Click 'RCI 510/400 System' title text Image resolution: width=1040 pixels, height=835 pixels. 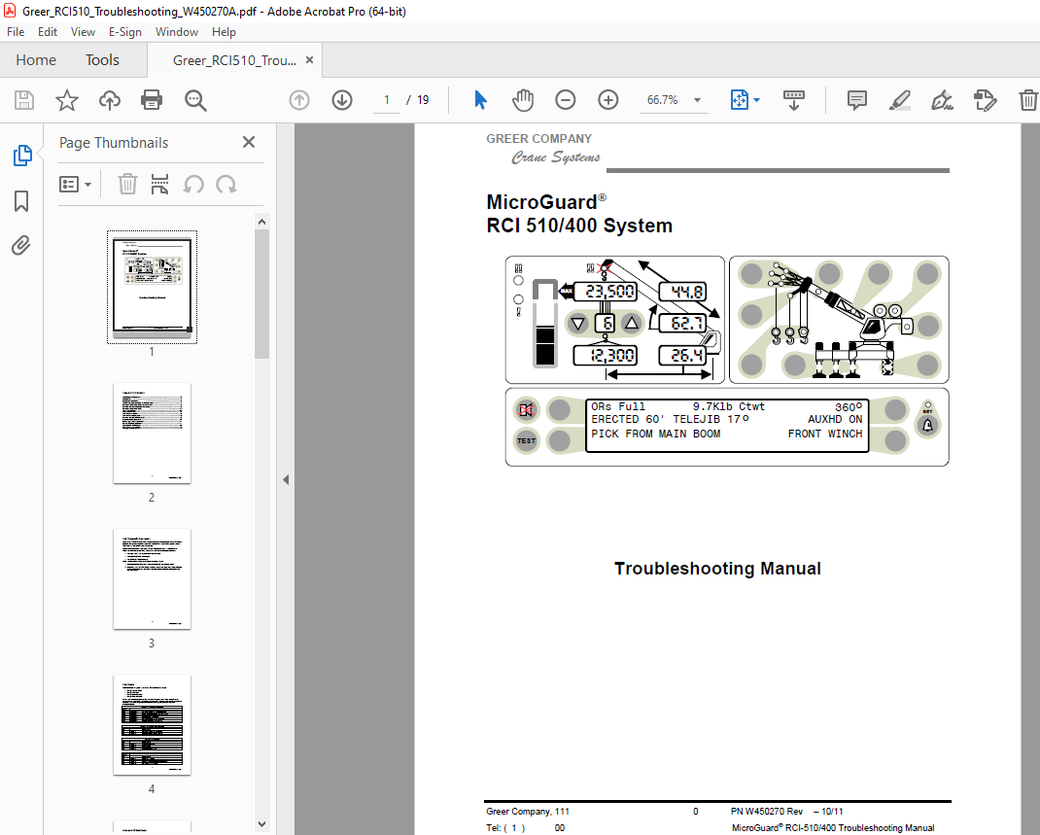pyautogui.click(x=579, y=226)
